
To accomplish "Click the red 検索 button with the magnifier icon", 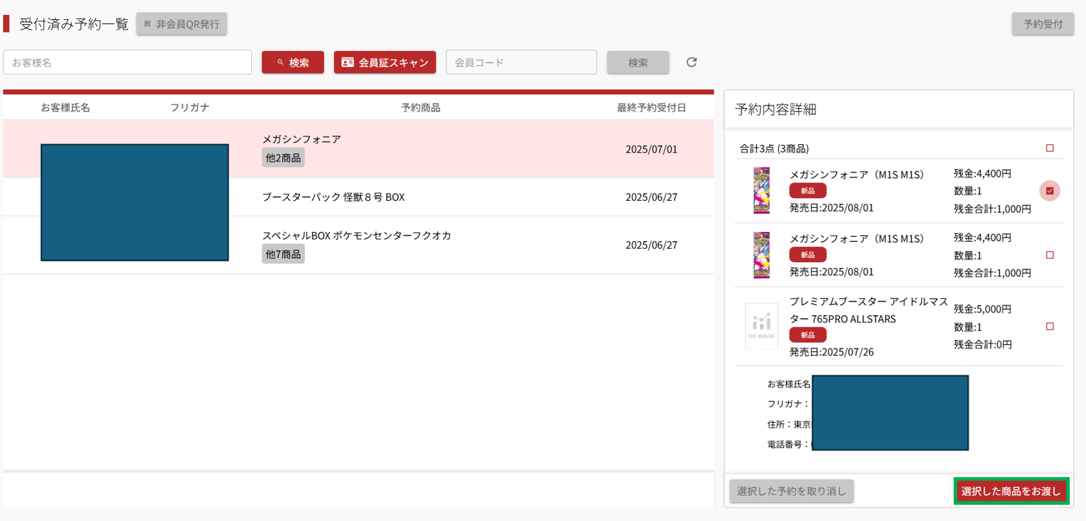I will [x=293, y=62].
